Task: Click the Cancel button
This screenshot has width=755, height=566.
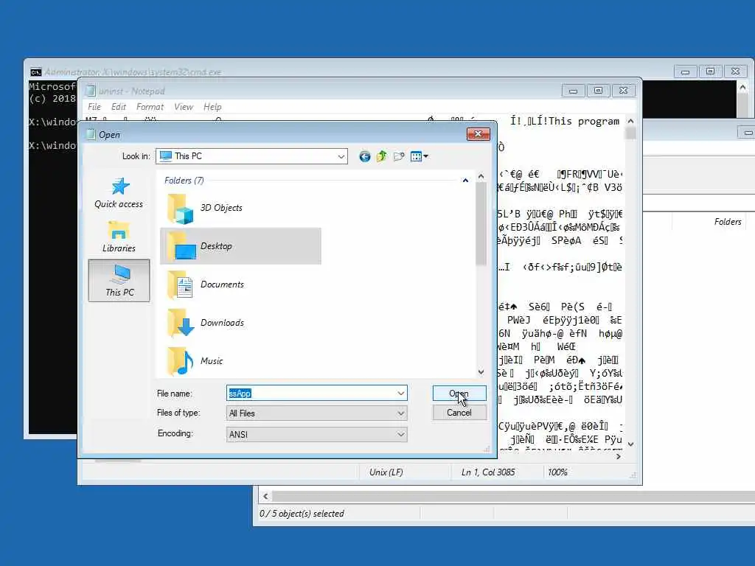Action: [459, 413]
